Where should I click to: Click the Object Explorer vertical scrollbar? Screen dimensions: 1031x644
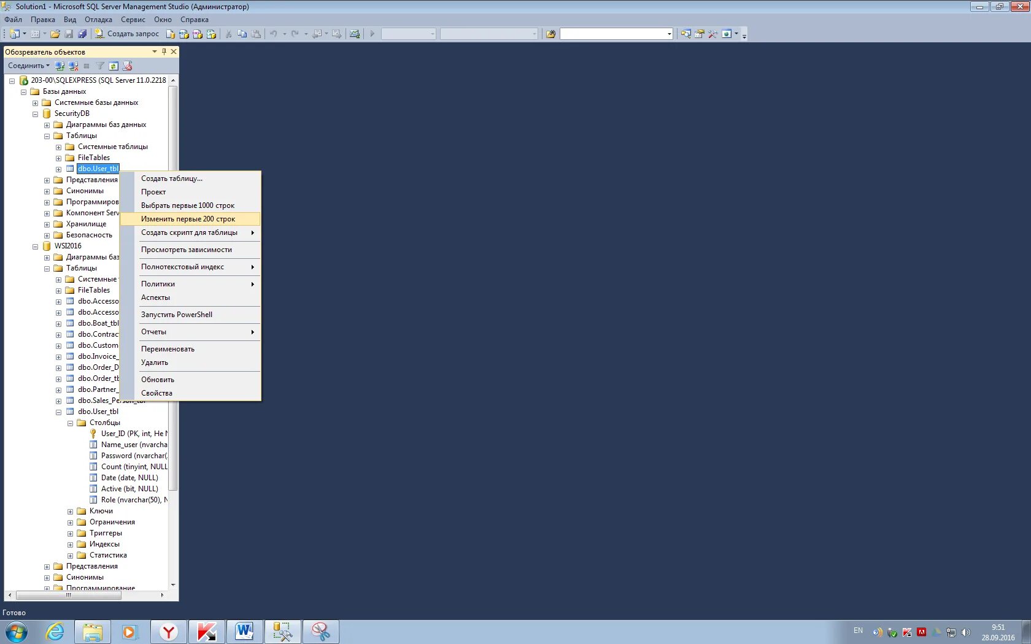coord(173,288)
